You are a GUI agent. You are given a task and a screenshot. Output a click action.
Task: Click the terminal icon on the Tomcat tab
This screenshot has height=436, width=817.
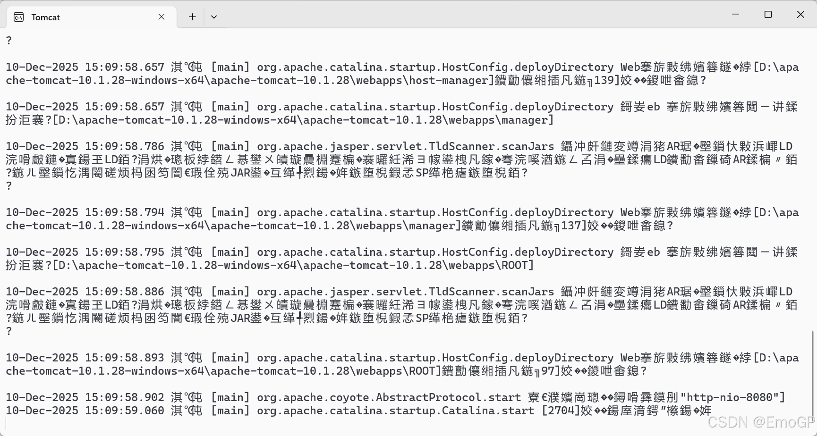[18, 17]
